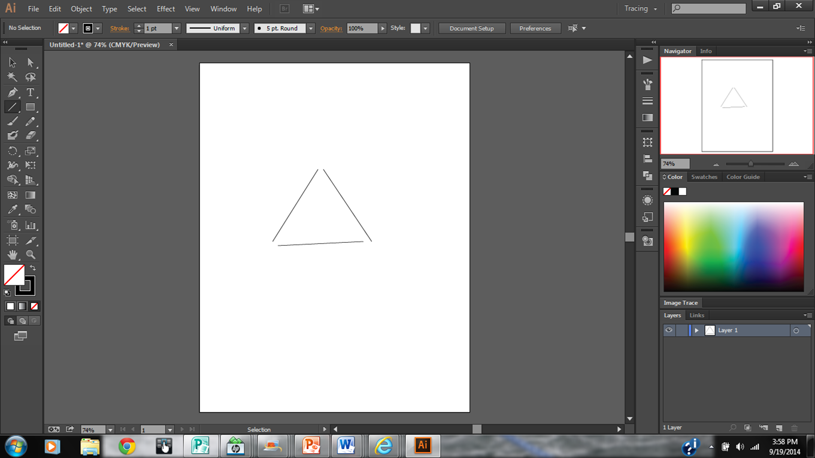
Task: Click Create New Layer button
Action: [x=779, y=428]
